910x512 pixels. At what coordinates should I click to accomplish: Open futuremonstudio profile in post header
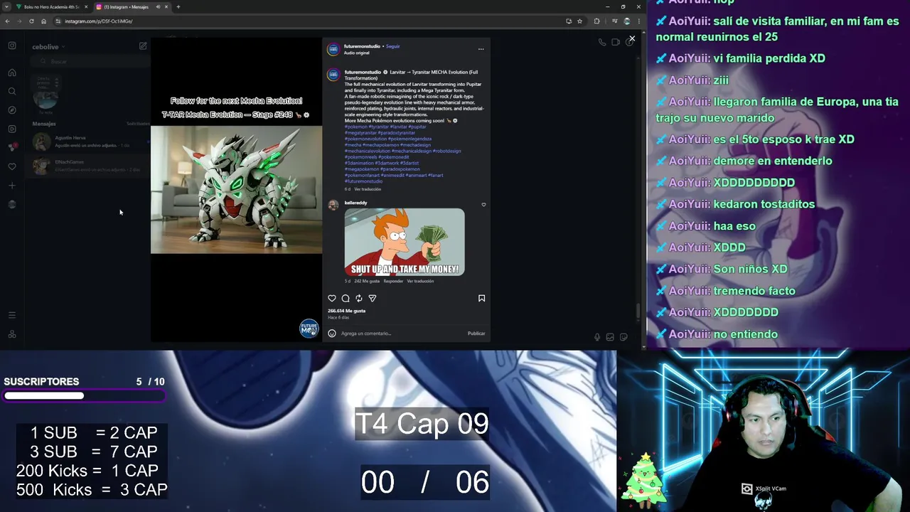pyautogui.click(x=362, y=46)
